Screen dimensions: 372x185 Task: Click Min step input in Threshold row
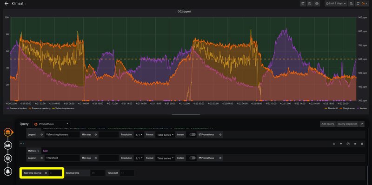(x=109, y=158)
